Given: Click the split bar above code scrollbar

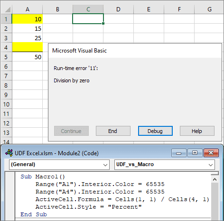Looking at the screenshot, I should (x=215, y=174).
